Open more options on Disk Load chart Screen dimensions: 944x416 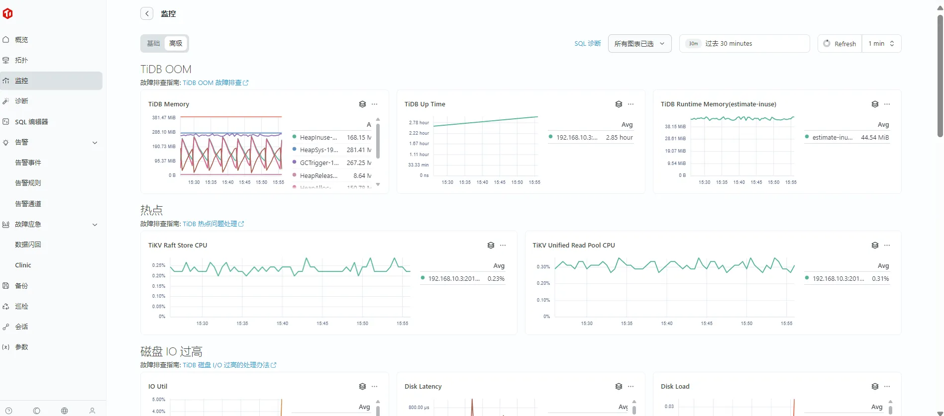click(x=887, y=386)
